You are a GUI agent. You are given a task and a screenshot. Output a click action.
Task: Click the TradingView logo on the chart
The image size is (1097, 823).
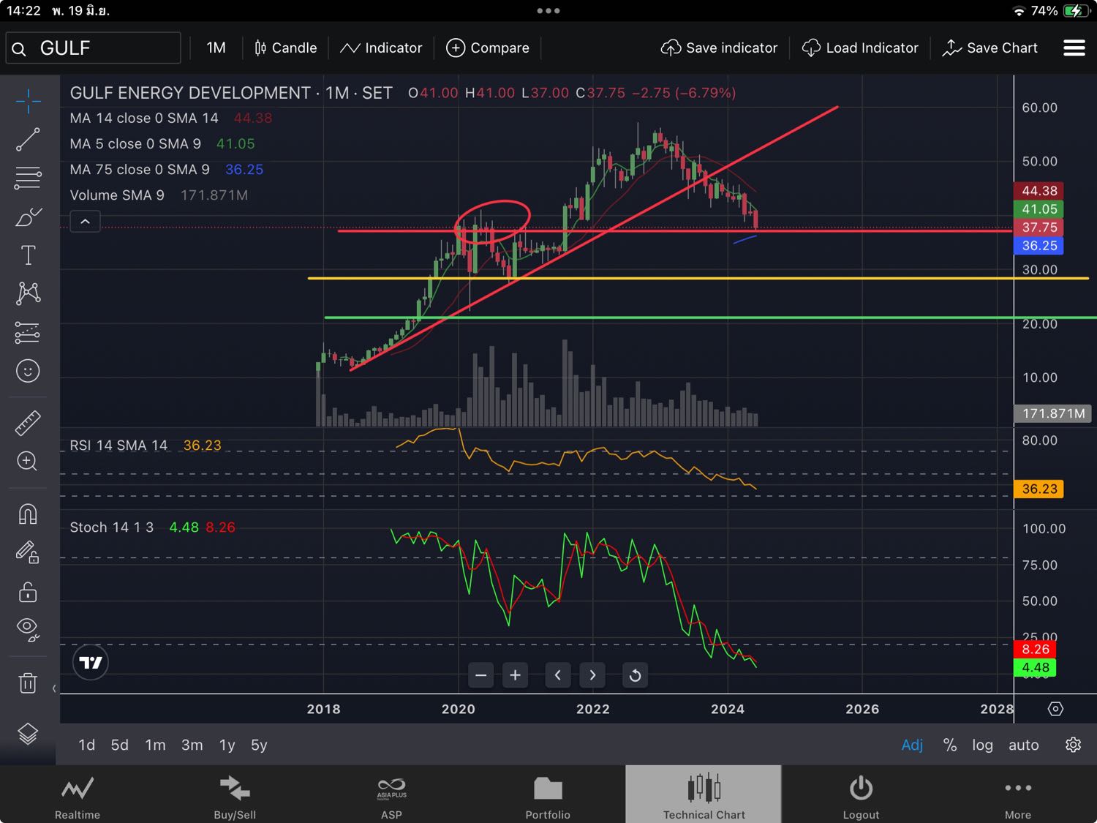[91, 662]
